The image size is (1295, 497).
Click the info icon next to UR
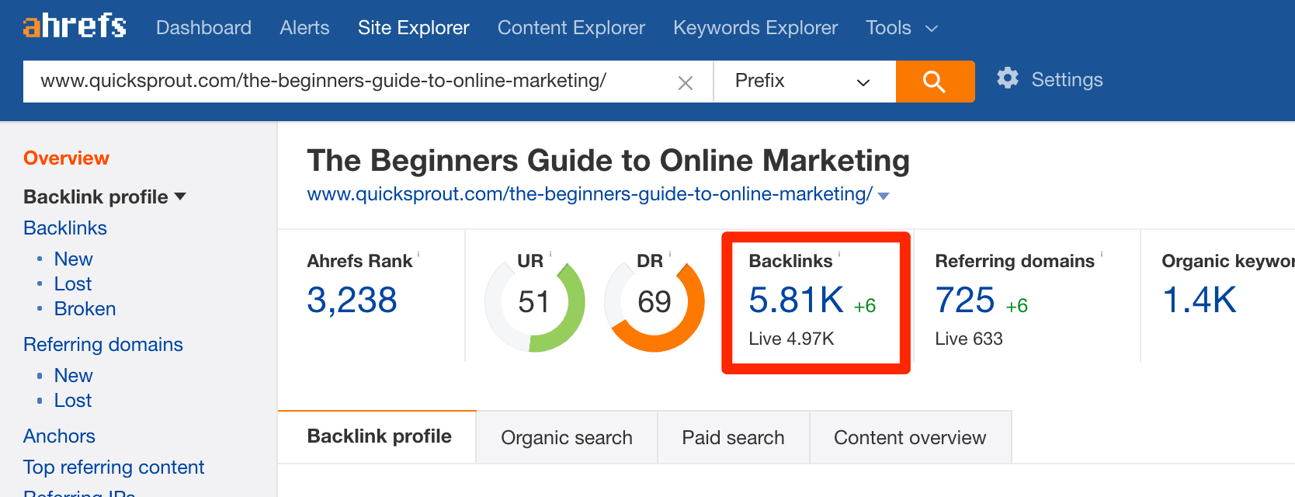(x=550, y=254)
